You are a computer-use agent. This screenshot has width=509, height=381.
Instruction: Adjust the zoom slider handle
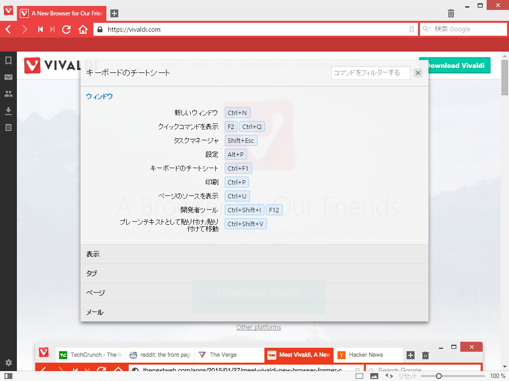click(439, 376)
